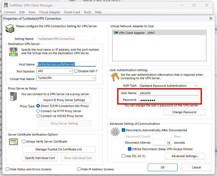Maximize the SoftEther VPN Client Manager window
The image size is (217, 176).
pos(194,5)
